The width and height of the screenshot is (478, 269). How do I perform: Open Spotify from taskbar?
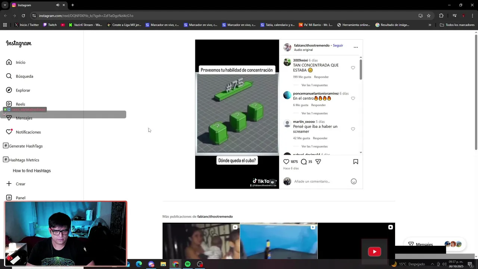pos(187,264)
